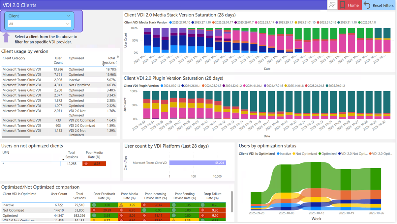Sort by the Poor Incoming Device Rate (%) header
The image size is (397, 224).
pos(156,196)
